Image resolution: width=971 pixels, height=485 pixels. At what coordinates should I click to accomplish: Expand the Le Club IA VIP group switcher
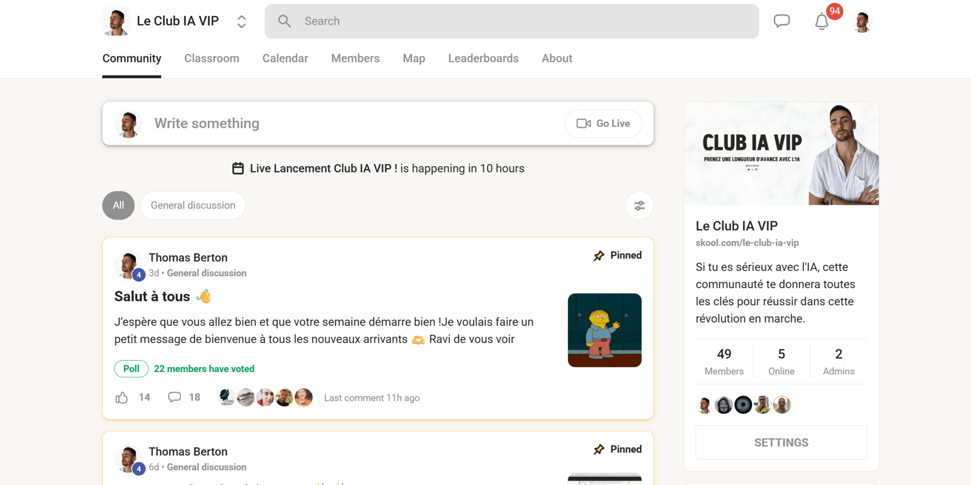241,21
